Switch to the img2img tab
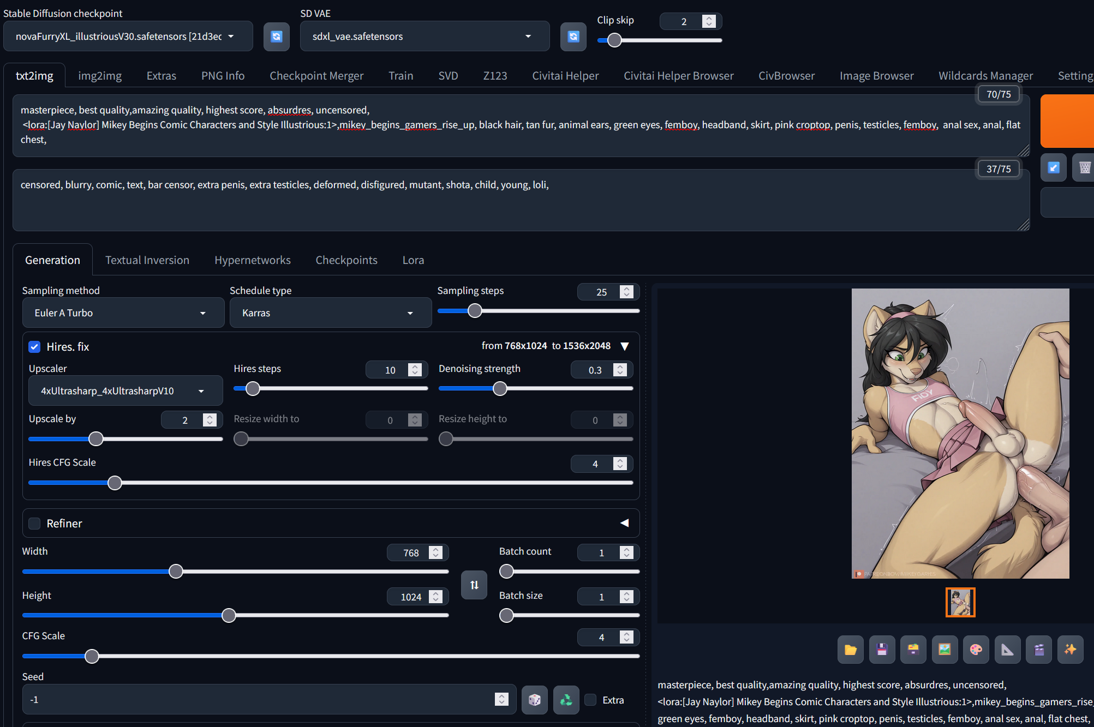 tap(100, 76)
